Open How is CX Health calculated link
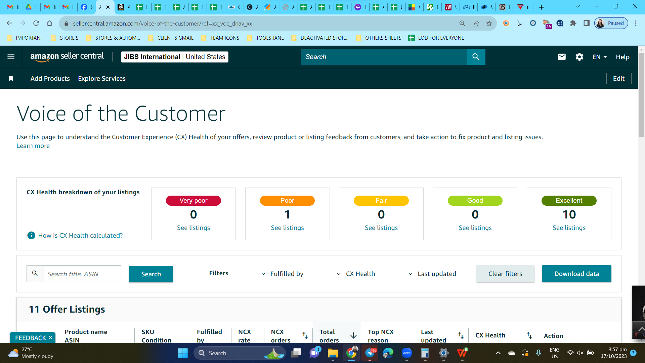 [x=80, y=235]
